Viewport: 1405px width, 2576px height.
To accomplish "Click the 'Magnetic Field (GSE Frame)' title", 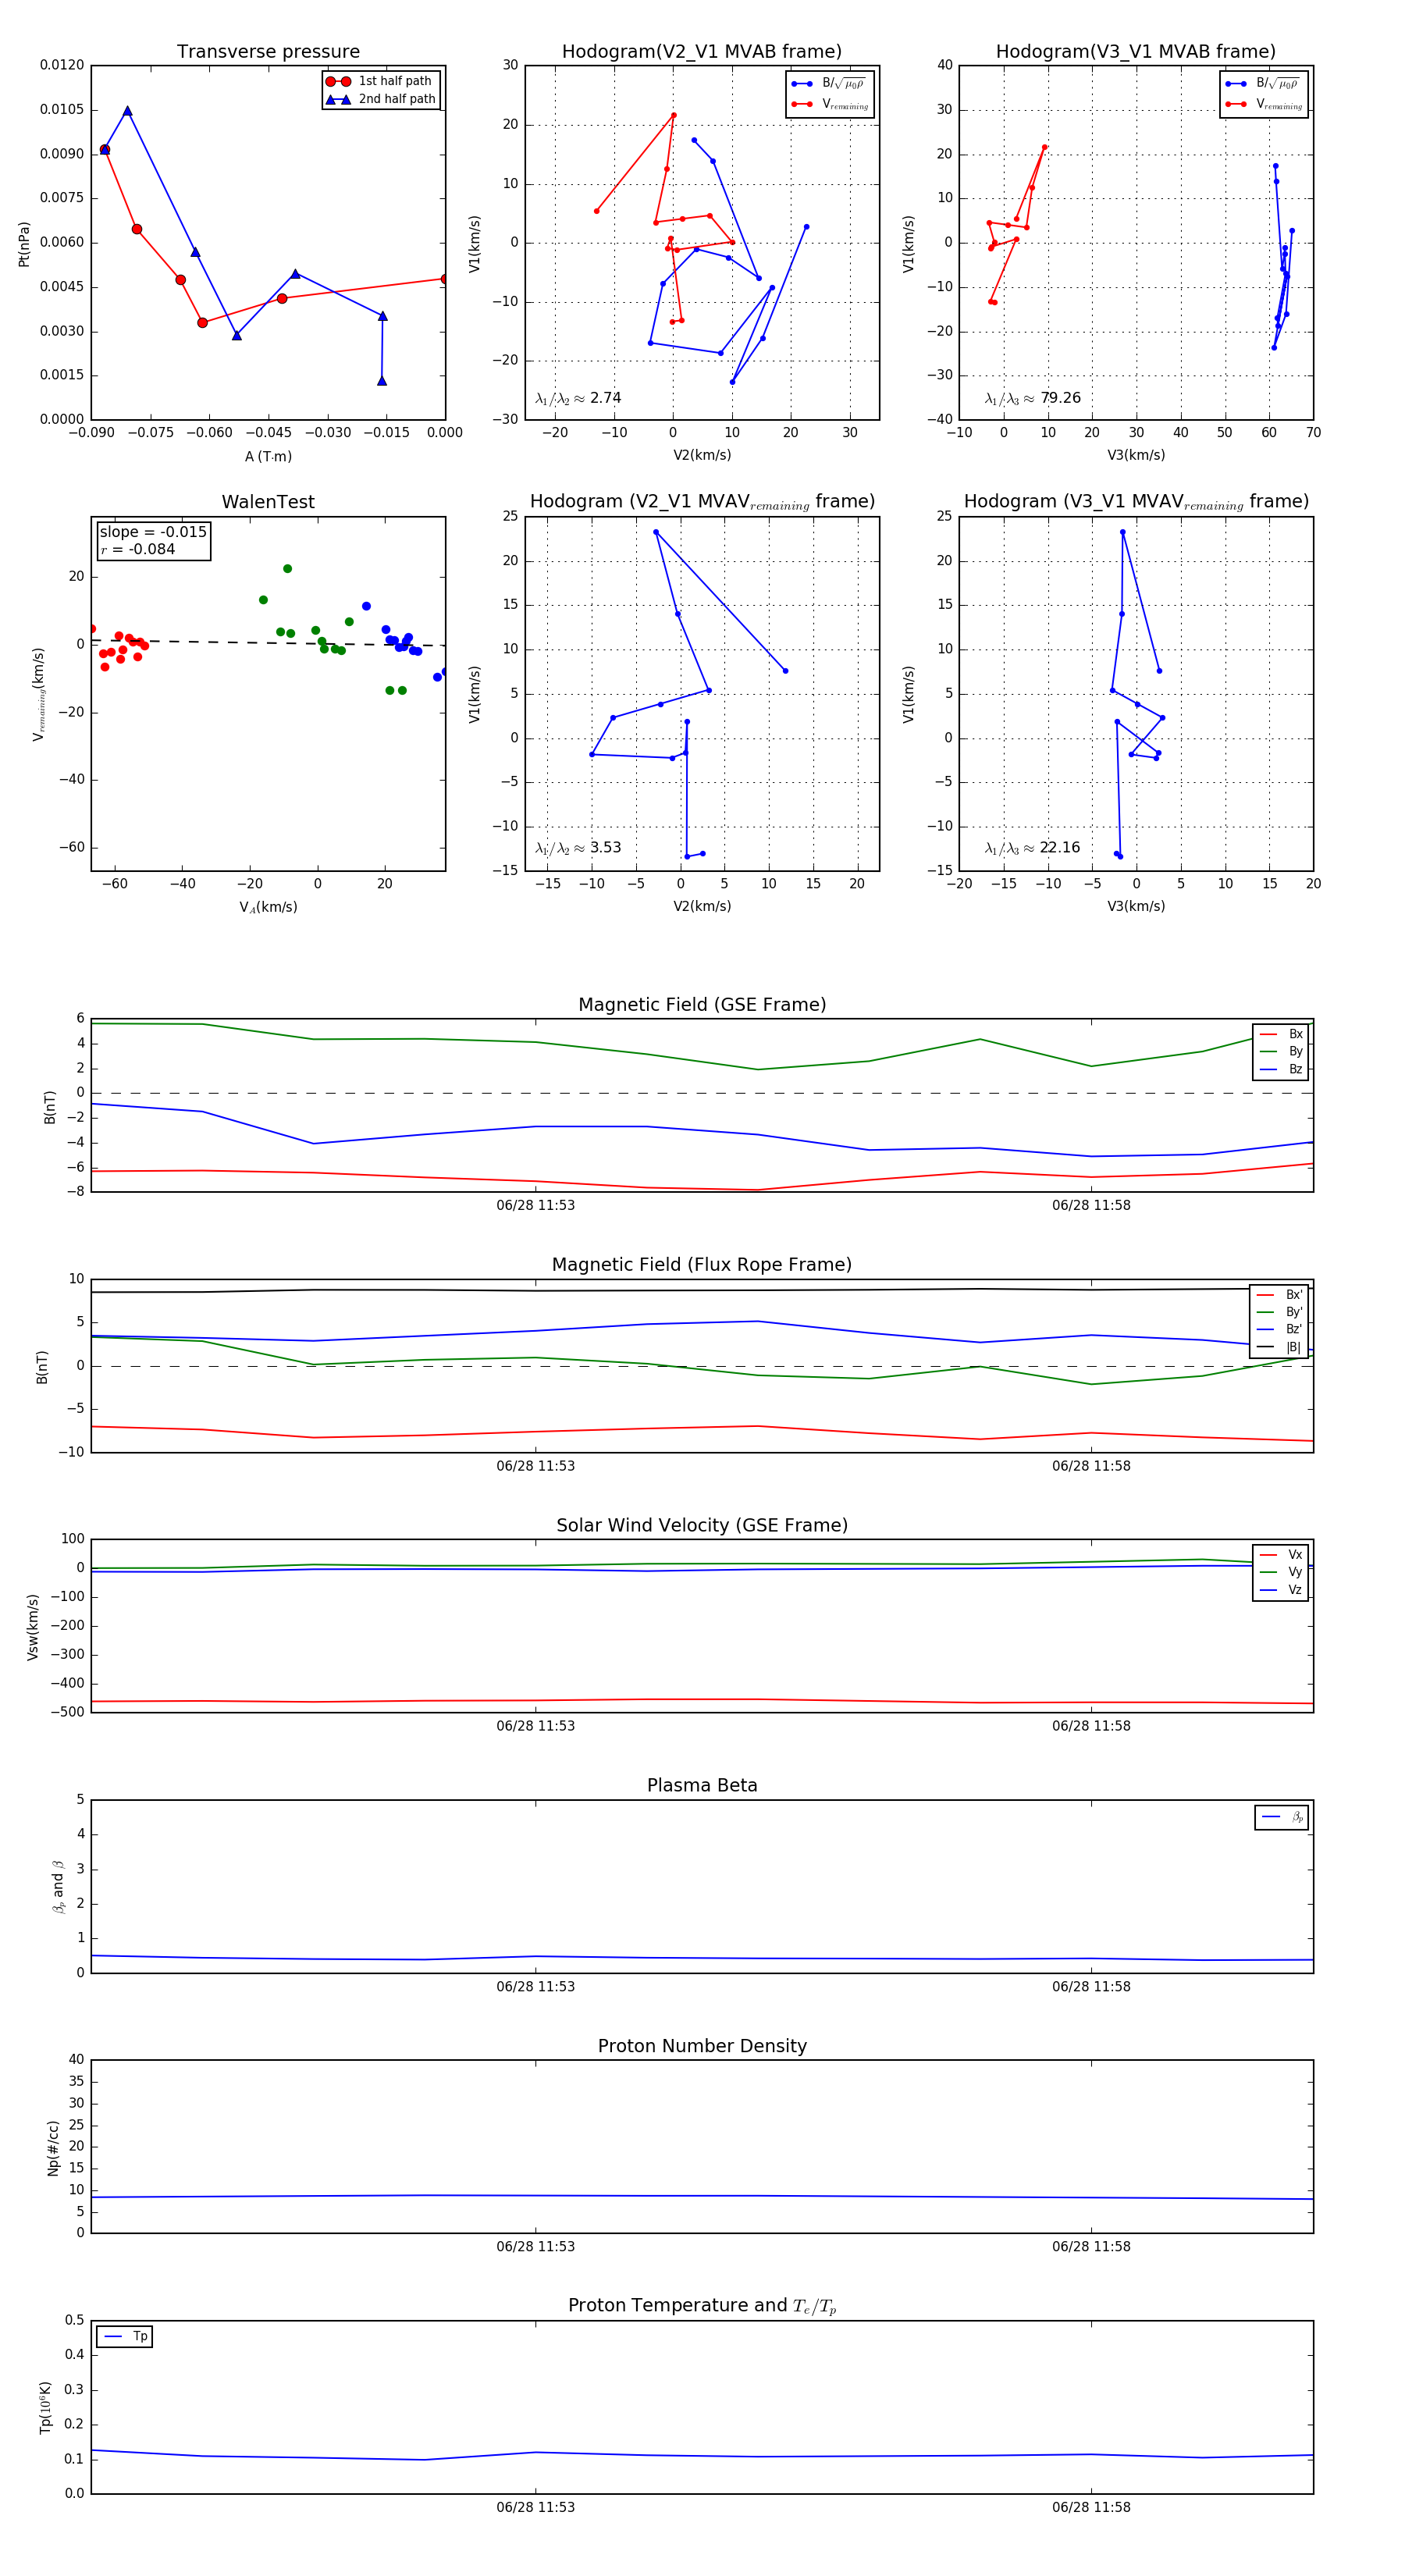I will click(x=702, y=1005).
